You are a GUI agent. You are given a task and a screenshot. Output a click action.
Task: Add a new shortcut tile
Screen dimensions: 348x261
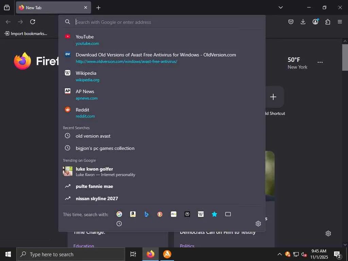pos(273,97)
